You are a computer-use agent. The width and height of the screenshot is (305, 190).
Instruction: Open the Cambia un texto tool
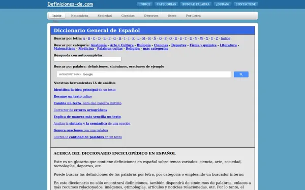click(87, 103)
